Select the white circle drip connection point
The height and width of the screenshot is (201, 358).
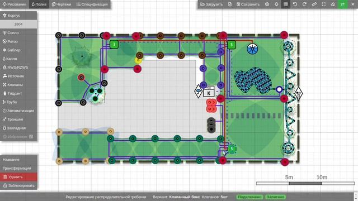(x=279, y=89)
